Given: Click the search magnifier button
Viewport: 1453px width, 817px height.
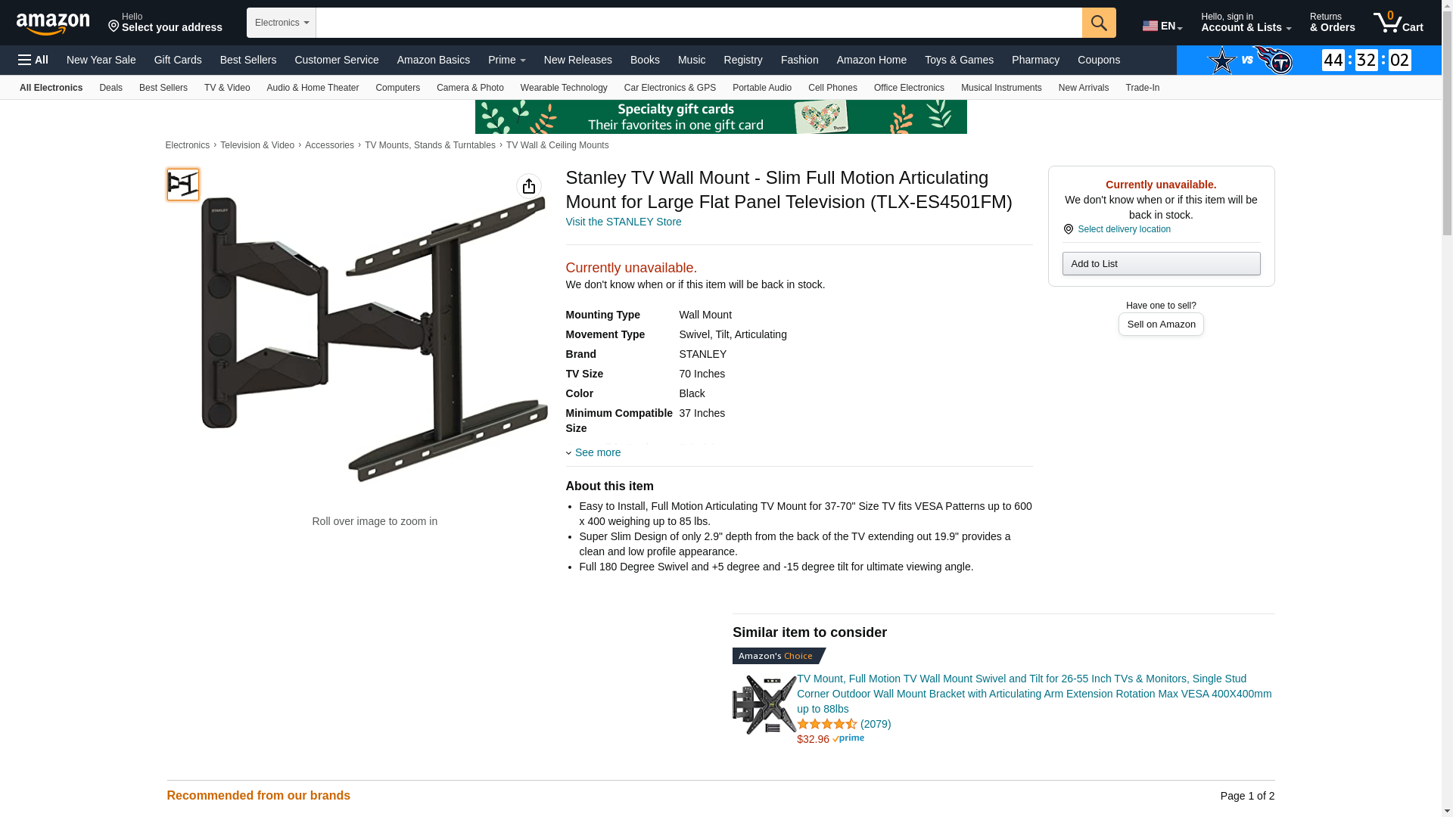Looking at the screenshot, I should click(x=1099, y=23).
